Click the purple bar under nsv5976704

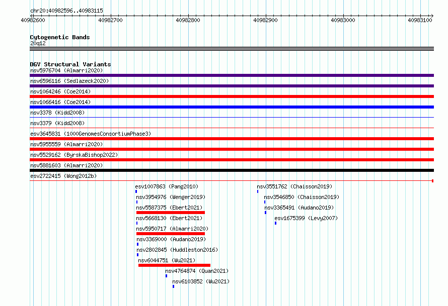[x=232, y=75]
